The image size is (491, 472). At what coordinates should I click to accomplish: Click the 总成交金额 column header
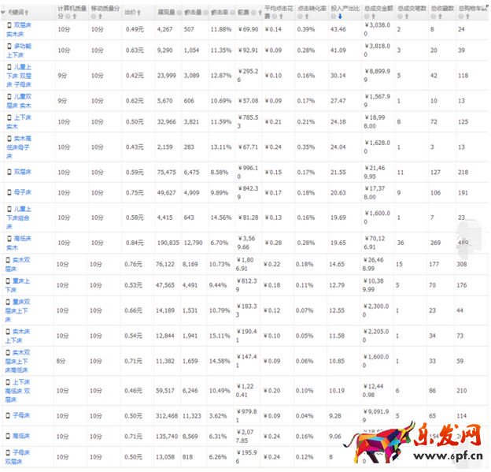point(377,8)
